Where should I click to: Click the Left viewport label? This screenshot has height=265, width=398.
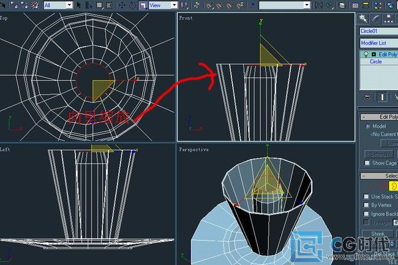(x=5, y=149)
